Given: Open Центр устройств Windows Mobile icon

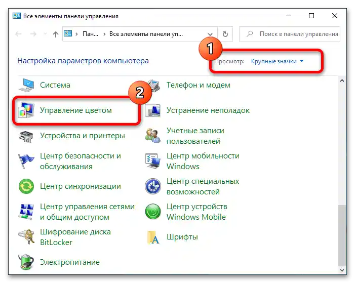Looking at the screenshot, I should point(153,212).
